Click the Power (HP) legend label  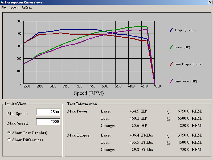pyautogui.click(x=182, y=47)
